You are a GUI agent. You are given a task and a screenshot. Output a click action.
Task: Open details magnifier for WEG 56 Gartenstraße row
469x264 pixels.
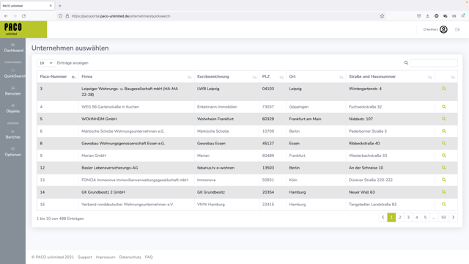tap(443, 106)
